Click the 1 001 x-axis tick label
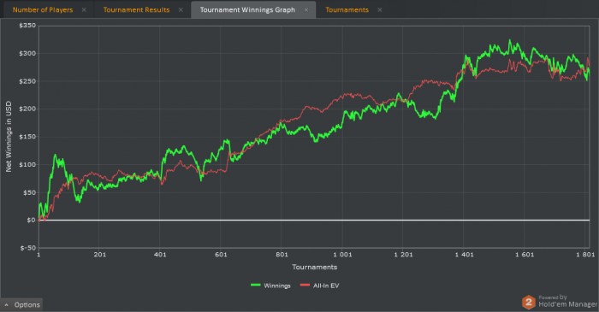The width and height of the screenshot is (599, 312). (x=342, y=255)
